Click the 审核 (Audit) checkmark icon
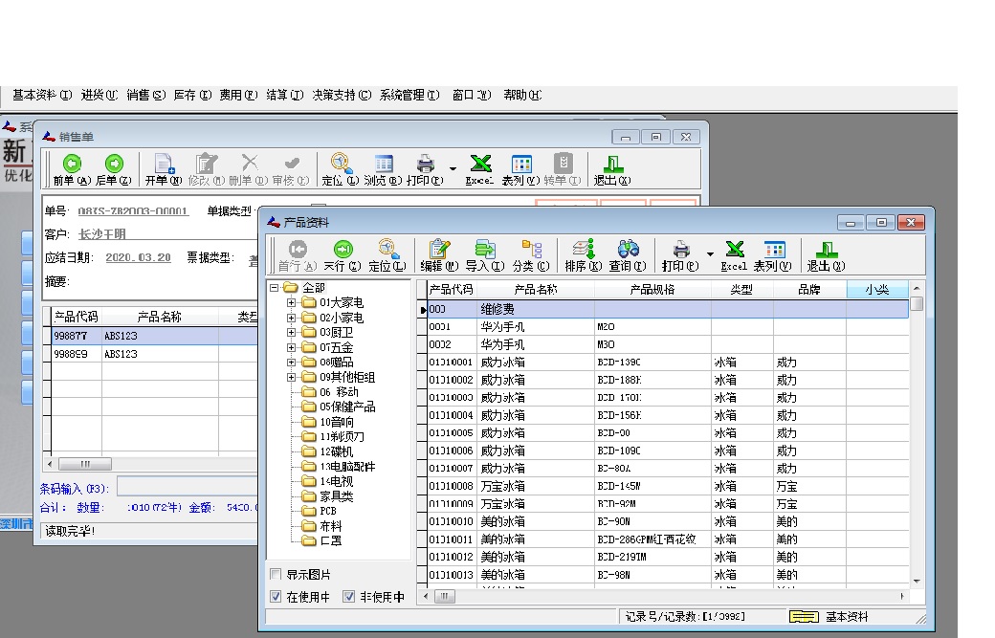995x638 pixels. (x=292, y=166)
